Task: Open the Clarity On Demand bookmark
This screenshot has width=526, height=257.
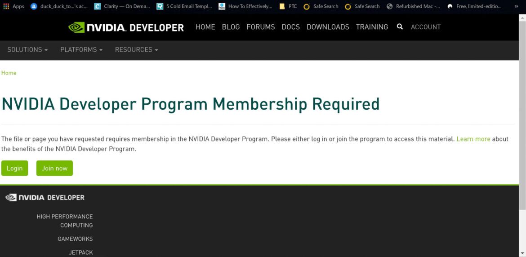Action: (122, 6)
